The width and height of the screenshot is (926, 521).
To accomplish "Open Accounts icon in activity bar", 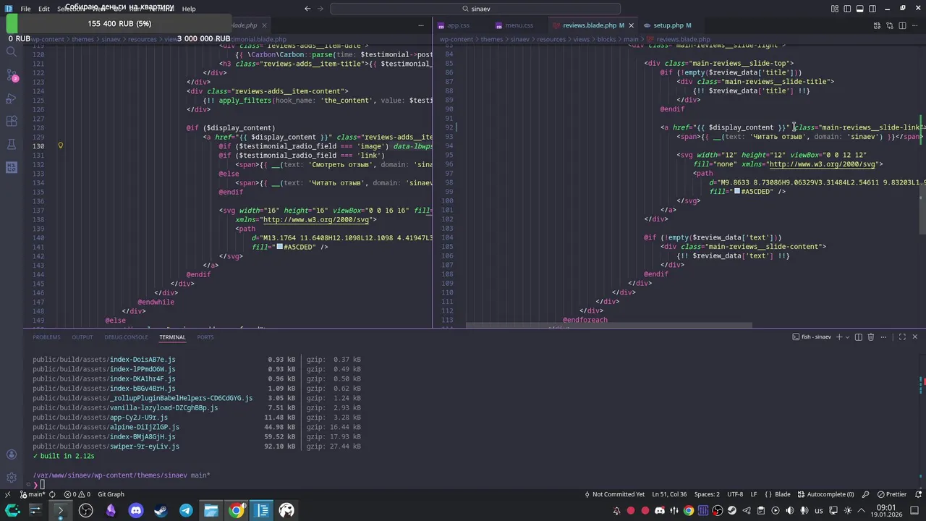I will click(11, 454).
